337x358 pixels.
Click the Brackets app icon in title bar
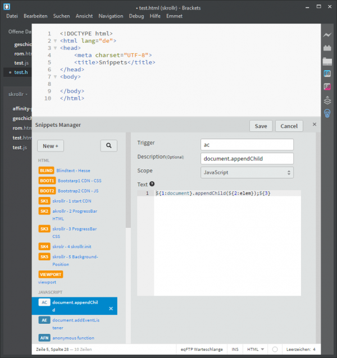[7, 7]
